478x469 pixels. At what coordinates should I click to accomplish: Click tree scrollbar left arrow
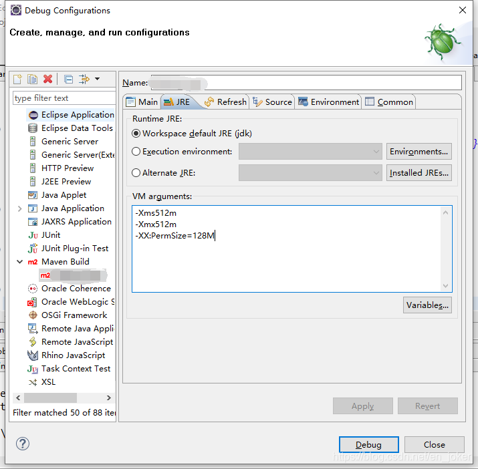click(x=18, y=398)
